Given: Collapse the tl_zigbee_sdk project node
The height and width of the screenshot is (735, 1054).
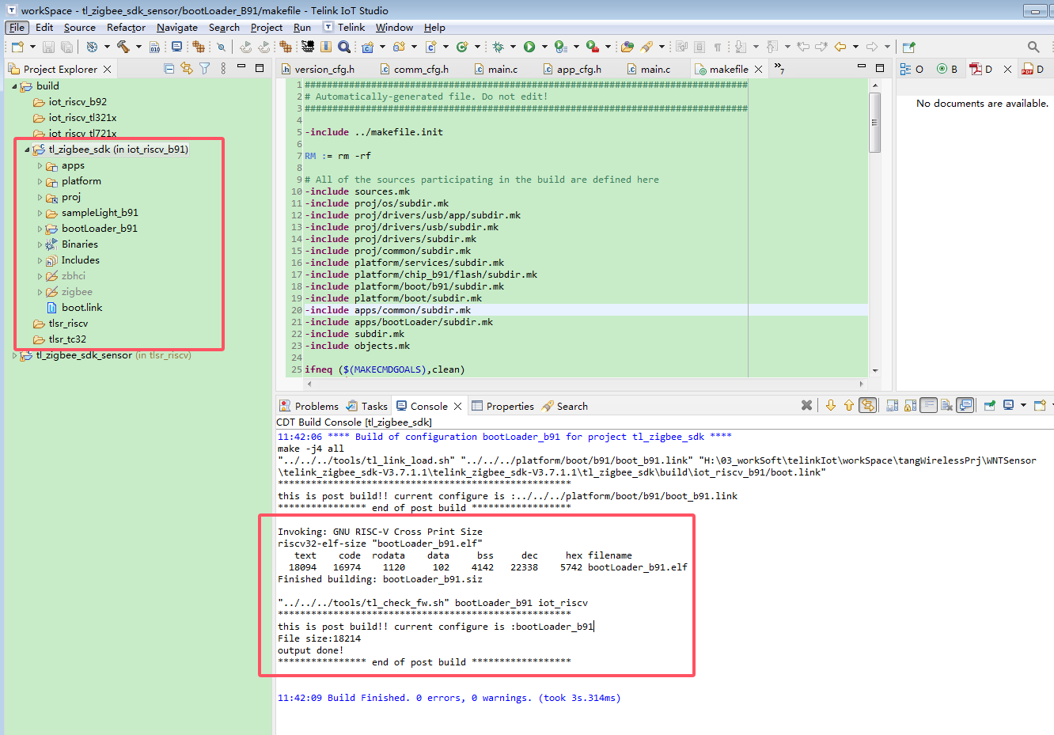Looking at the screenshot, I should [27, 150].
